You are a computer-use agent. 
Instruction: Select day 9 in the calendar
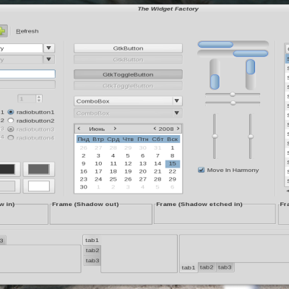pyautogui.click(x=84, y=163)
